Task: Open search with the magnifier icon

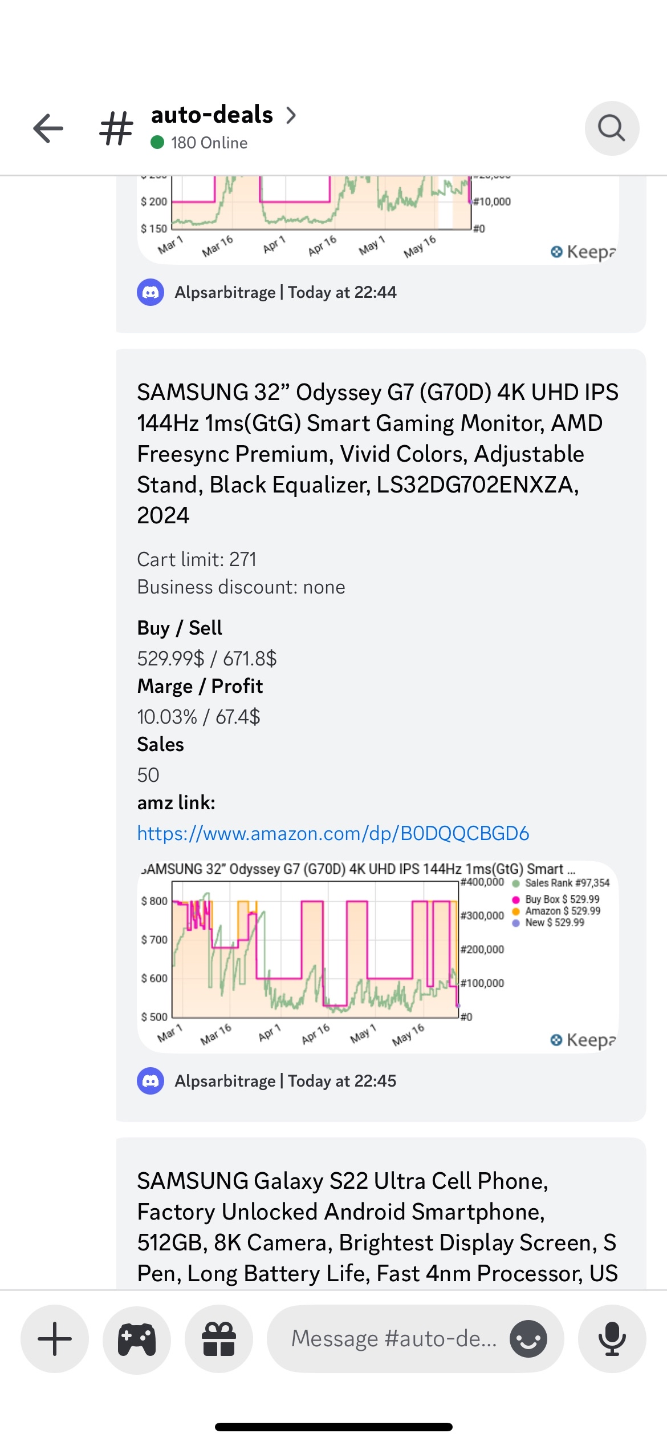Action: 612,128
